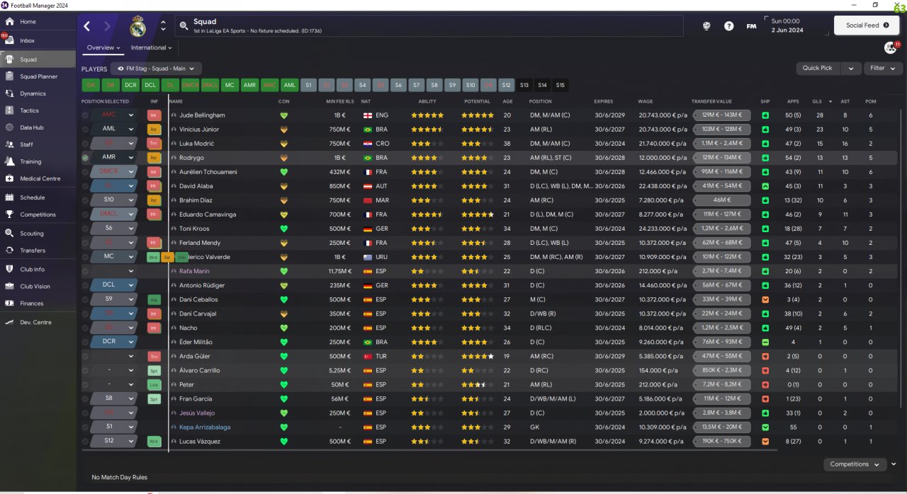The width and height of the screenshot is (907, 494).
Task: Open the Overview tab menu
Action: [103, 48]
